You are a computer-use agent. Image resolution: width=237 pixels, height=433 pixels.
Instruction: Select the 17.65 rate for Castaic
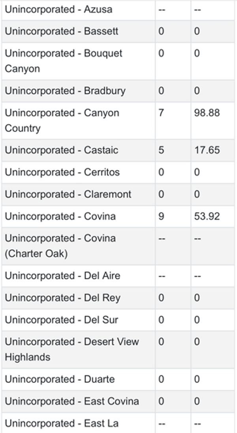(x=207, y=150)
